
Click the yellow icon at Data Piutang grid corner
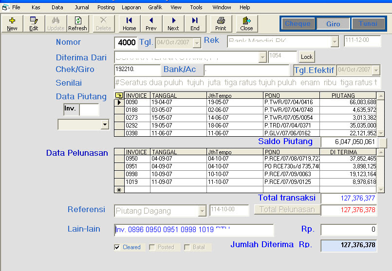[x=119, y=95]
